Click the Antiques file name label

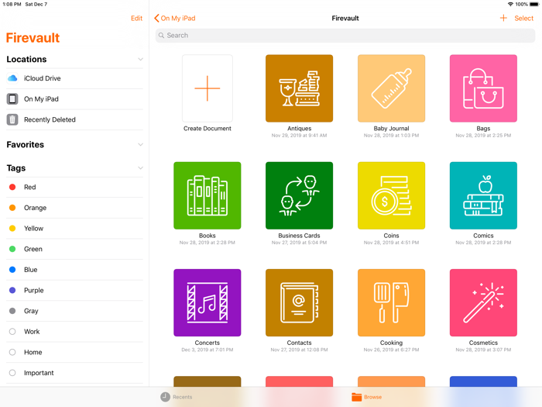pyautogui.click(x=299, y=129)
